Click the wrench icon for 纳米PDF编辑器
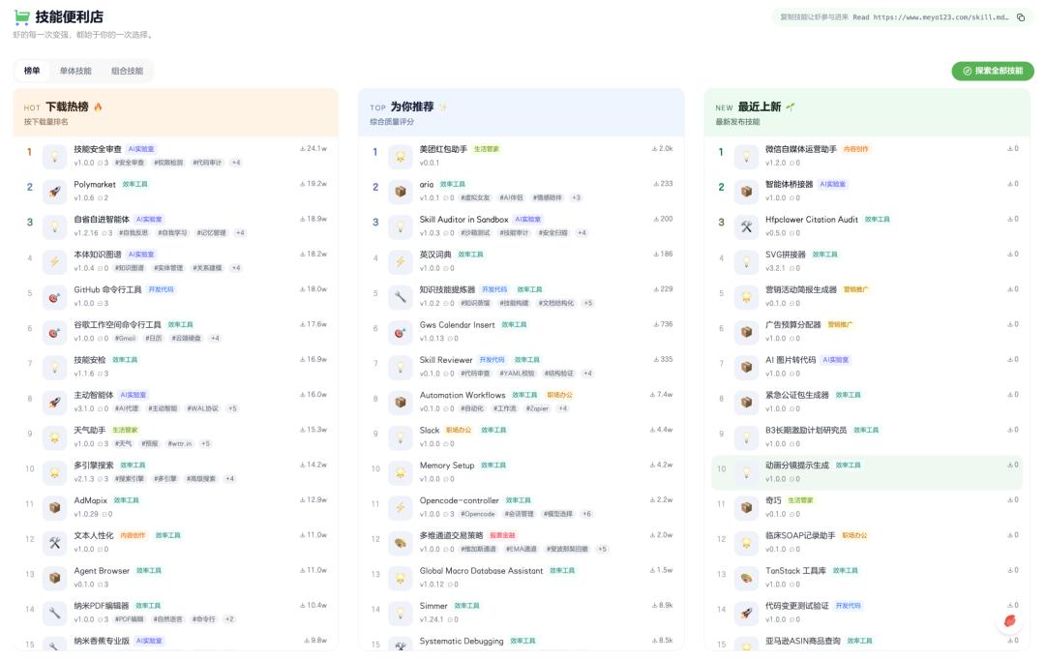The image size is (1045, 661). point(54,613)
